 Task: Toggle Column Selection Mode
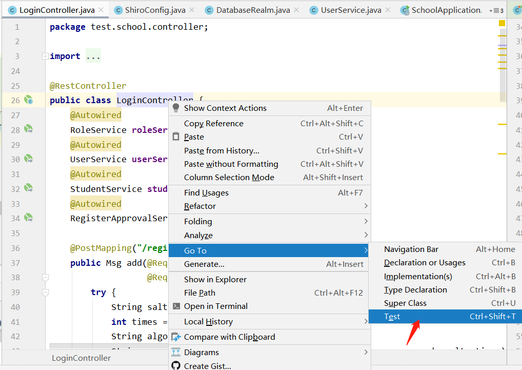pos(270,178)
